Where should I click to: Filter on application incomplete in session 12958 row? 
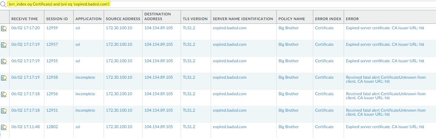tap(85, 78)
